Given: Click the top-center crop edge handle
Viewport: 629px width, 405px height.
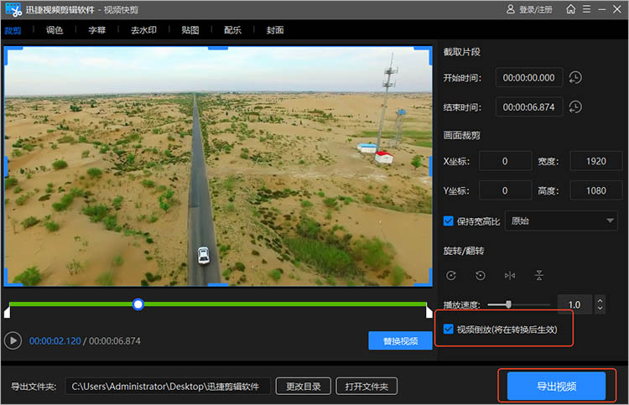Looking at the screenshot, I should pyautogui.click(x=218, y=48).
